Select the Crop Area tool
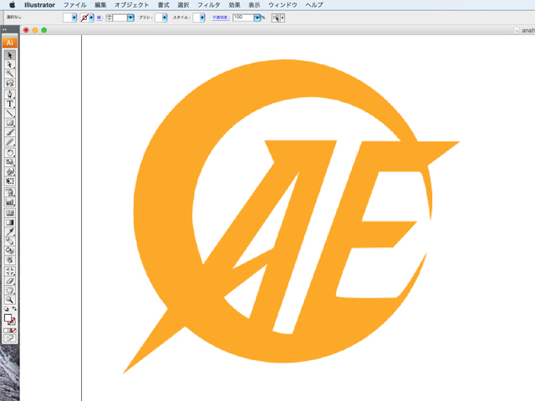 [x=9, y=272]
